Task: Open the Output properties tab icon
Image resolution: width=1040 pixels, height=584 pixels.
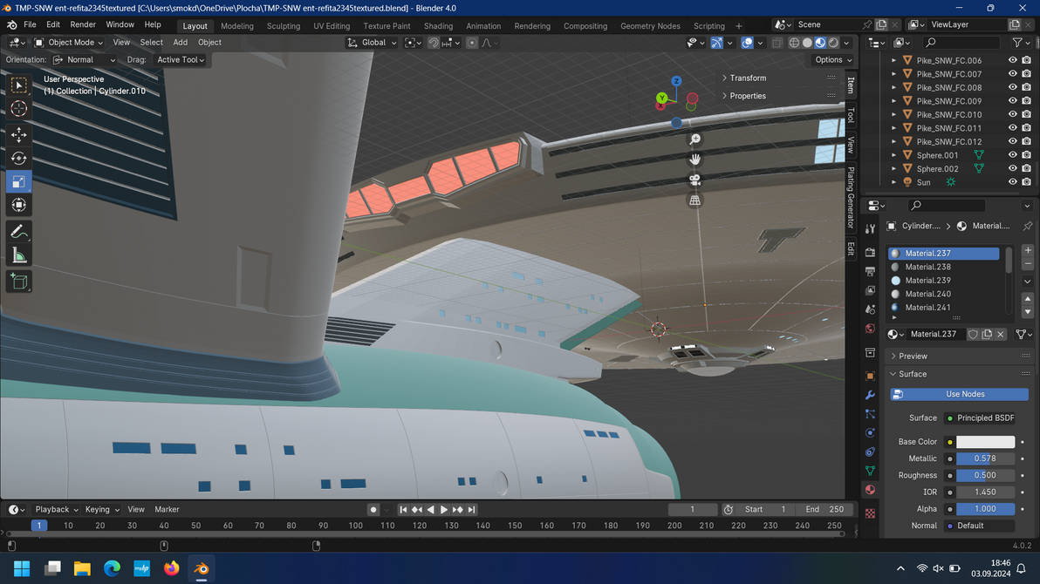Action: [870, 271]
